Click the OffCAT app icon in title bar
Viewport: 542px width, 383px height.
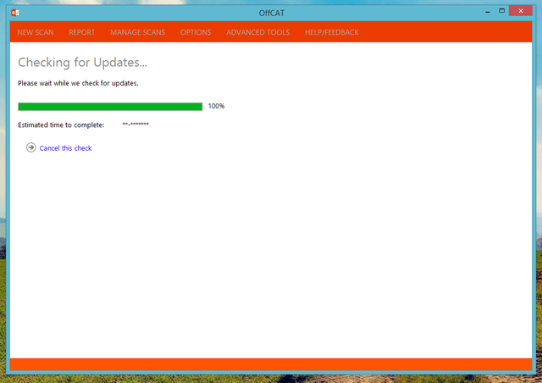click(x=15, y=11)
